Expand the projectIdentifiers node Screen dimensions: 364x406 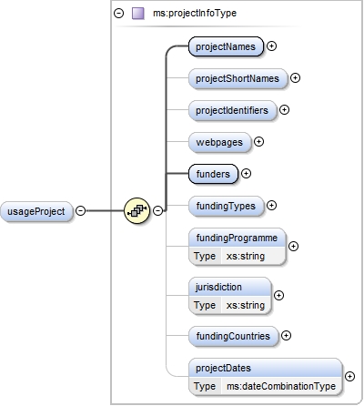(x=284, y=110)
